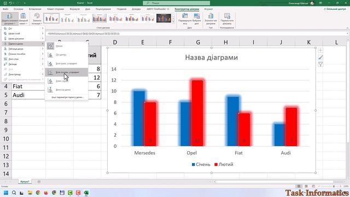Image resolution: width=350 pixels, height=197 pixels.
Task: Click the horizontal scrollbar
Action: click(274, 182)
